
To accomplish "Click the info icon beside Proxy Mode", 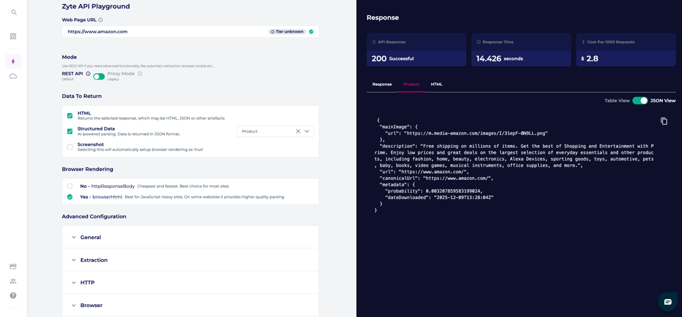I will pyautogui.click(x=140, y=74).
